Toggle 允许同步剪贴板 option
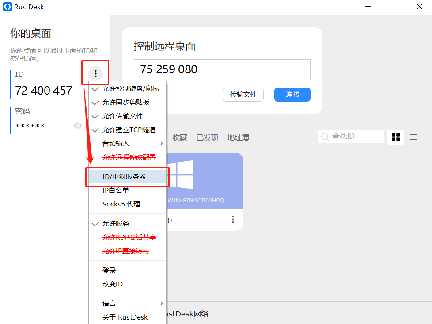The height and width of the screenshot is (324, 432). coord(128,103)
